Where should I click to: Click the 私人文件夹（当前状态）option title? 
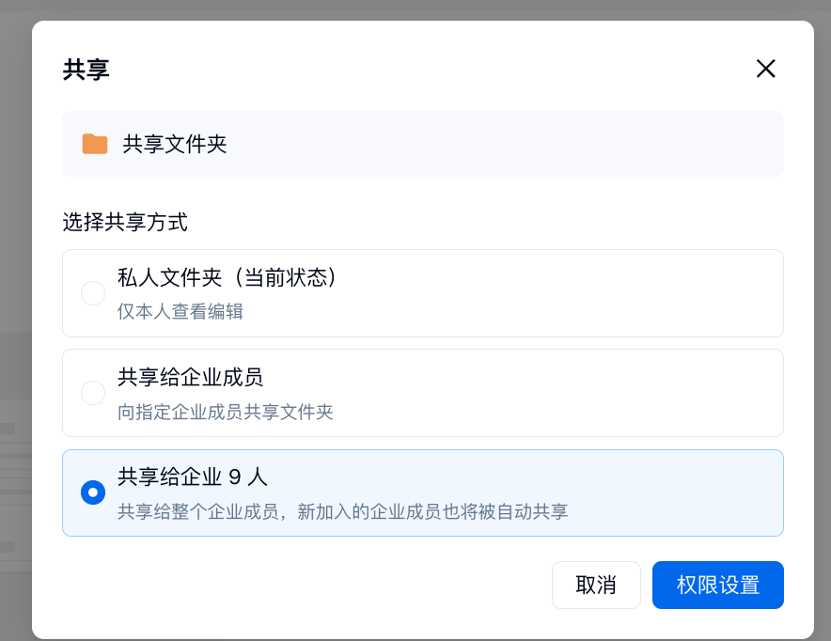(x=227, y=278)
